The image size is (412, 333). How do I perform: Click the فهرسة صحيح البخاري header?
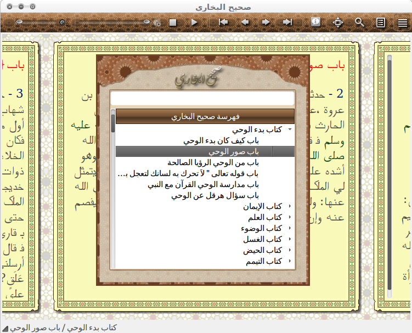click(x=205, y=116)
